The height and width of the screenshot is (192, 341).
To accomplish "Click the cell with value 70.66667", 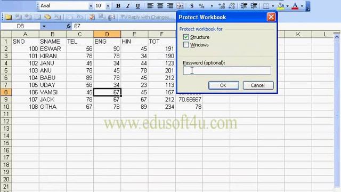I will point(189,100).
